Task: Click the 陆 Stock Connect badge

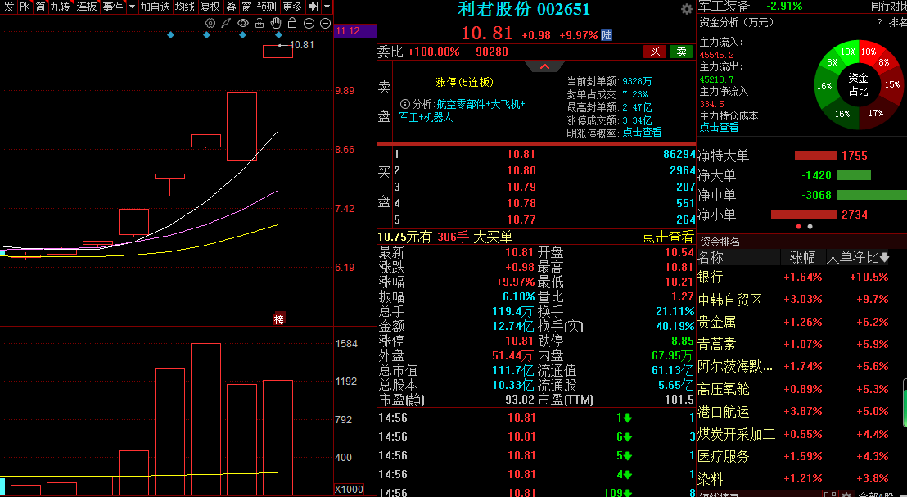Action: (x=607, y=35)
